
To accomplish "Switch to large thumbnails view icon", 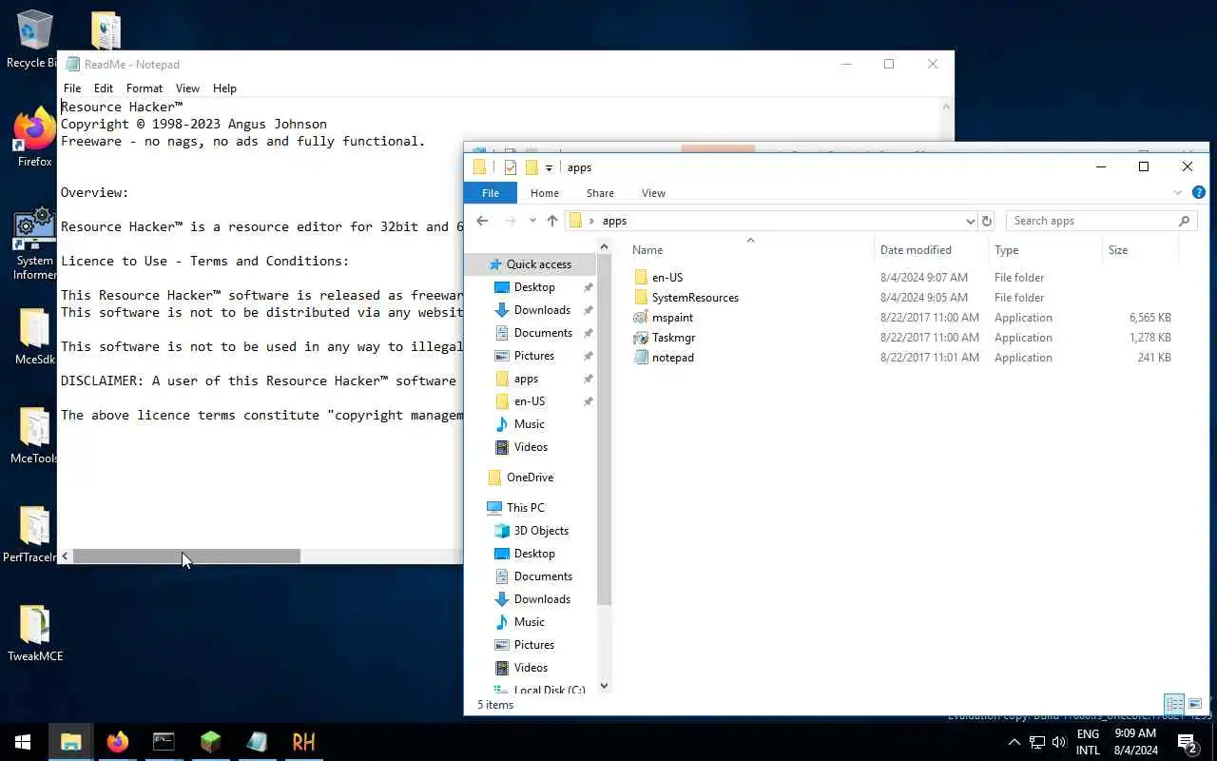I will 1195,704.
